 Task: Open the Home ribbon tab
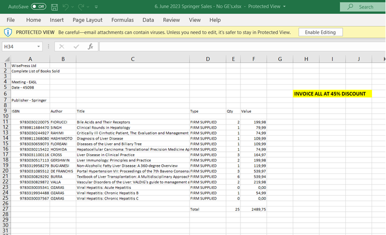click(x=33, y=20)
